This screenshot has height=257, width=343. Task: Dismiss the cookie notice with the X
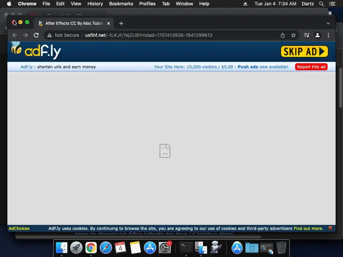tap(330, 228)
